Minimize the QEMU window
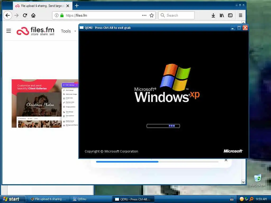Screen dimensions: 271x203 [x=233, y=28]
